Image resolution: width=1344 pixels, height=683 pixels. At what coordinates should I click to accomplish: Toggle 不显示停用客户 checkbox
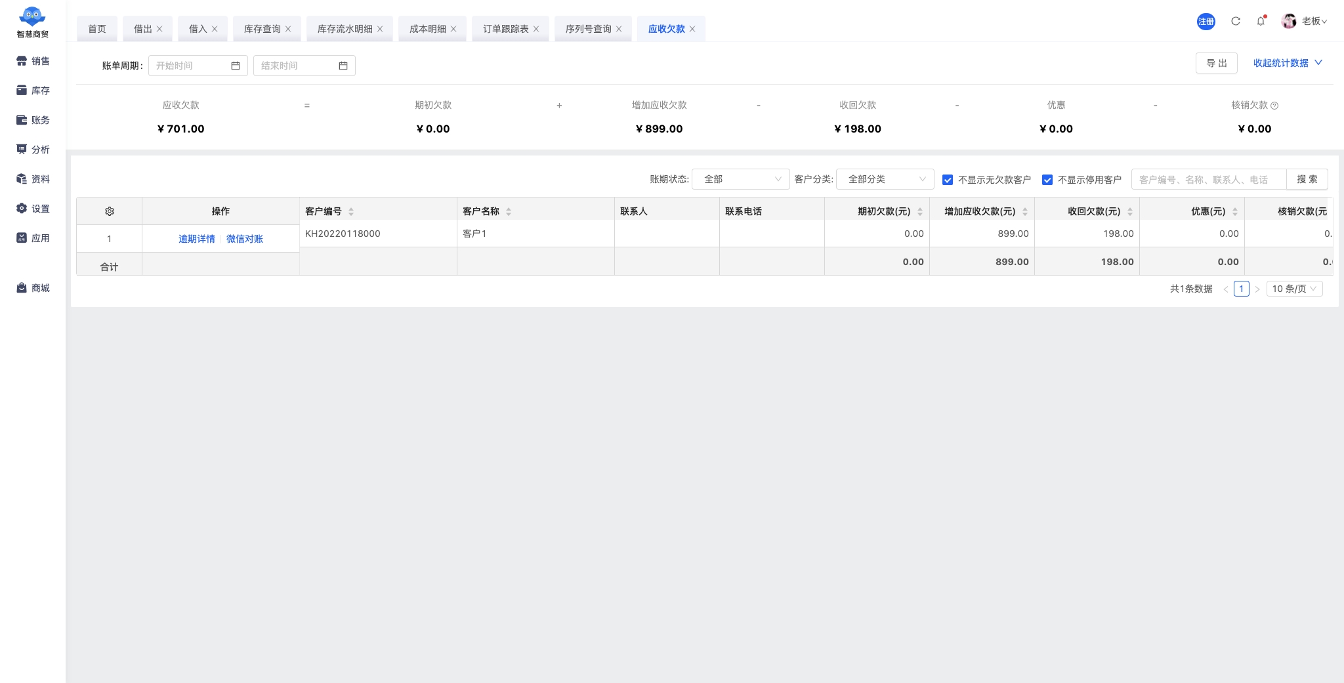coord(1047,180)
